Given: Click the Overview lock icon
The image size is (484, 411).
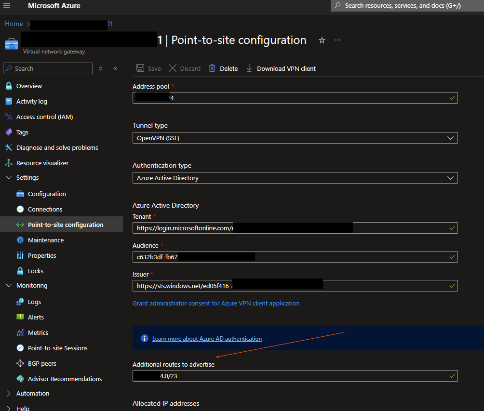Looking at the screenshot, I should click(x=9, y=86).
